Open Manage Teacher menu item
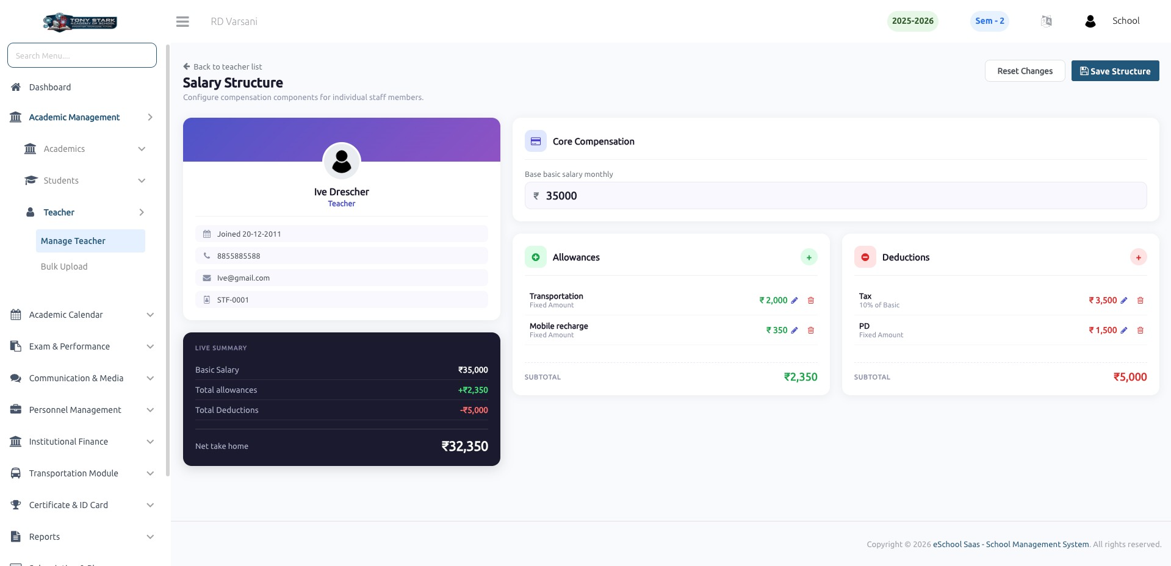 tap(90, 241)
